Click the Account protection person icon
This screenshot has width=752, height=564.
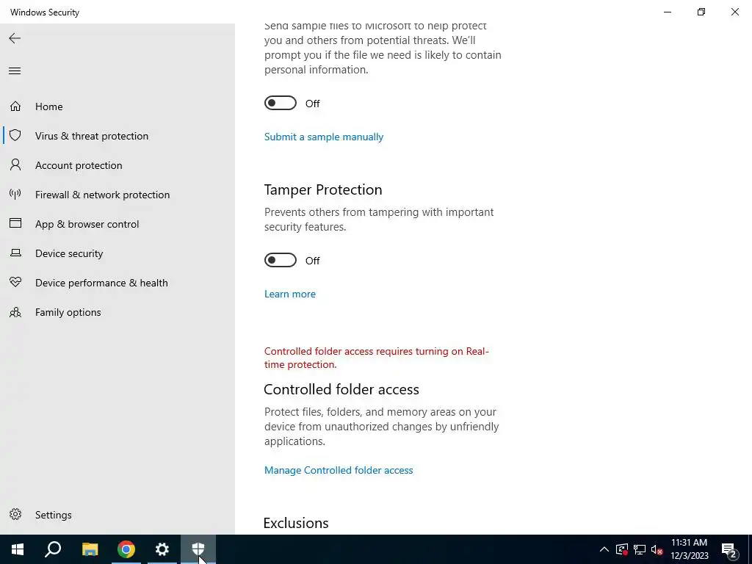click(15, 165)
